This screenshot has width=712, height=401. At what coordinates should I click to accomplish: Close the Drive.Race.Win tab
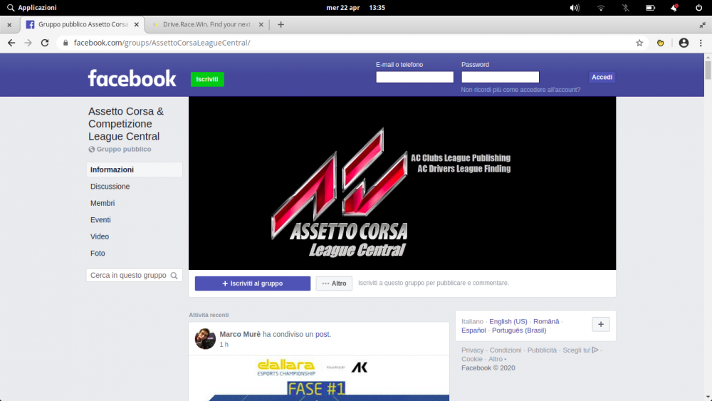pyautogui.click(x=261, y=24)
